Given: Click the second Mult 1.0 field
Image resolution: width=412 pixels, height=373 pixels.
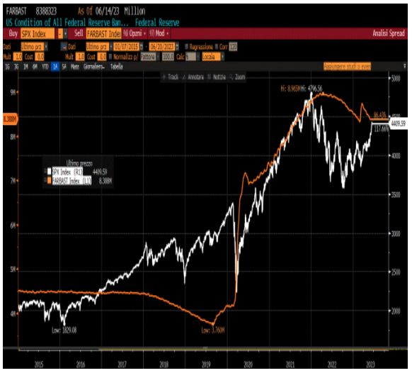Looking at the screenshot, I should tap(80, 57).
